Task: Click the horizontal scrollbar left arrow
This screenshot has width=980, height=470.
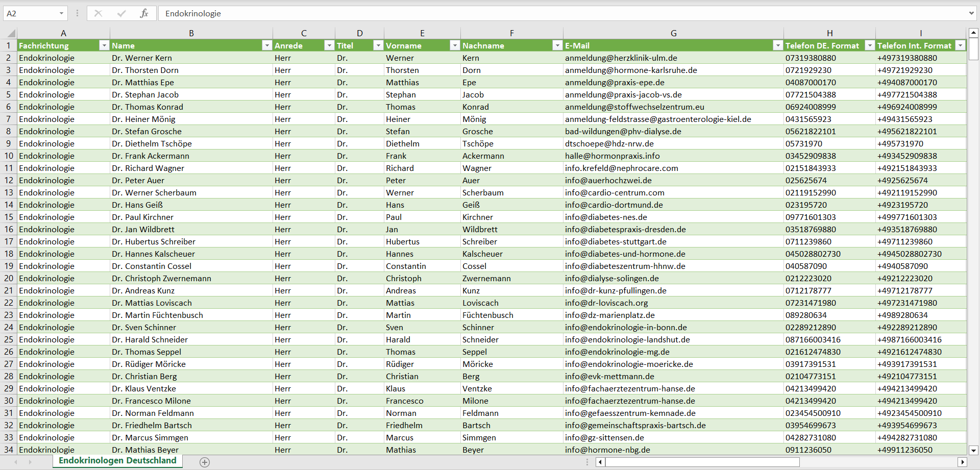Action: [x=600, y=462]
